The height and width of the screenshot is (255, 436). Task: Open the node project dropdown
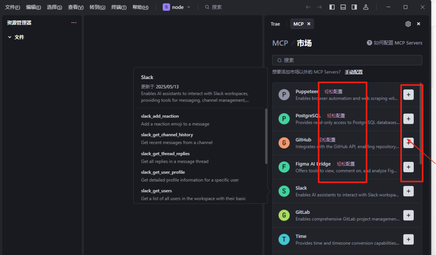tap(189, 7)
